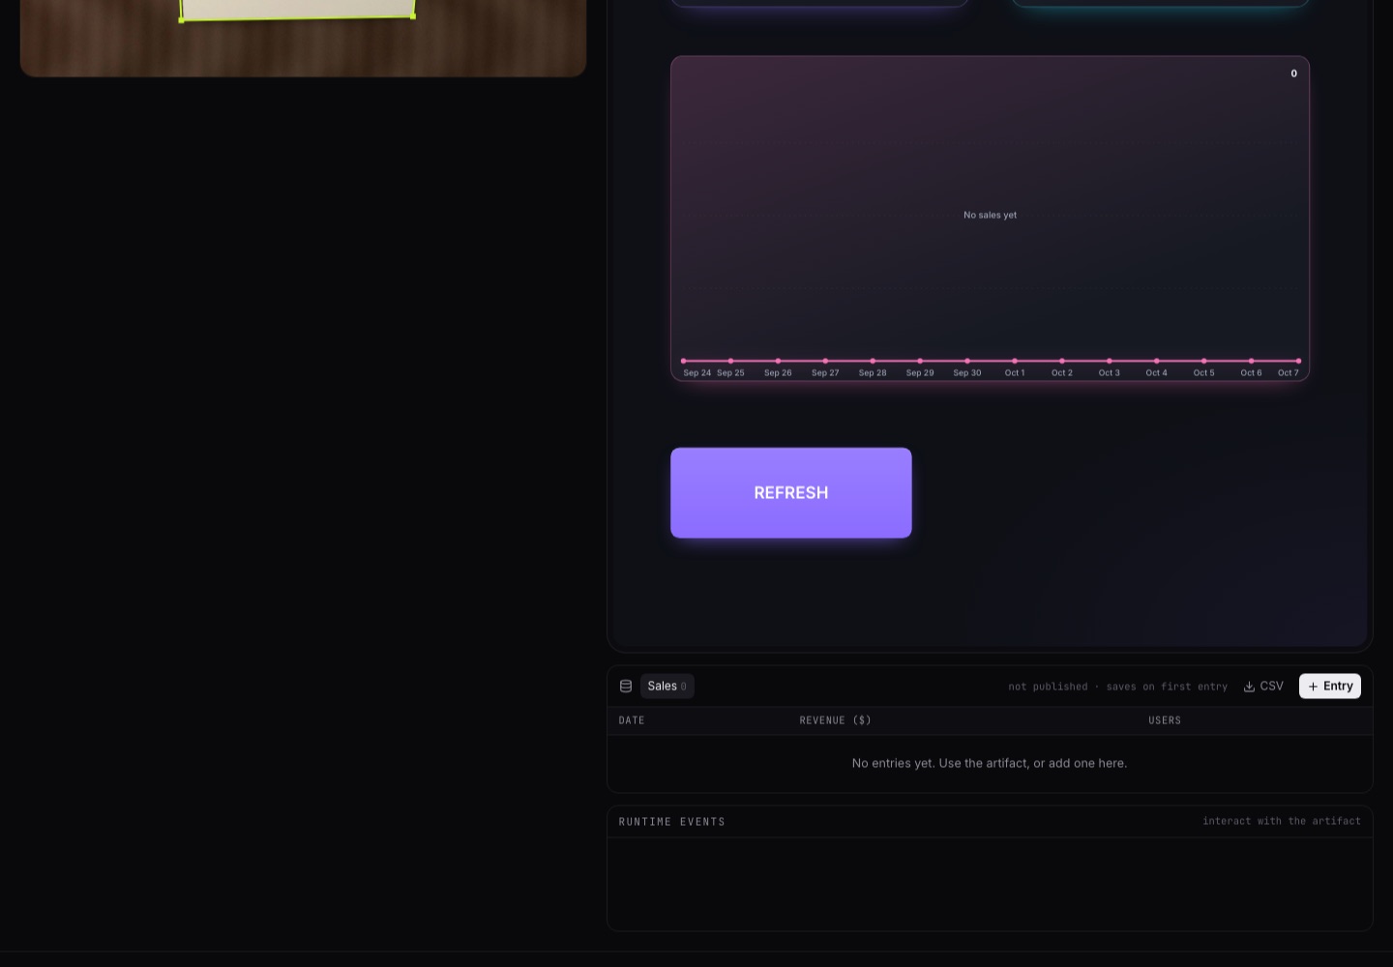1393x967 pixels.
Task: Click the 'interact with the artifact' hint text
Action: pyautogui.click(x=1282, y=821)
